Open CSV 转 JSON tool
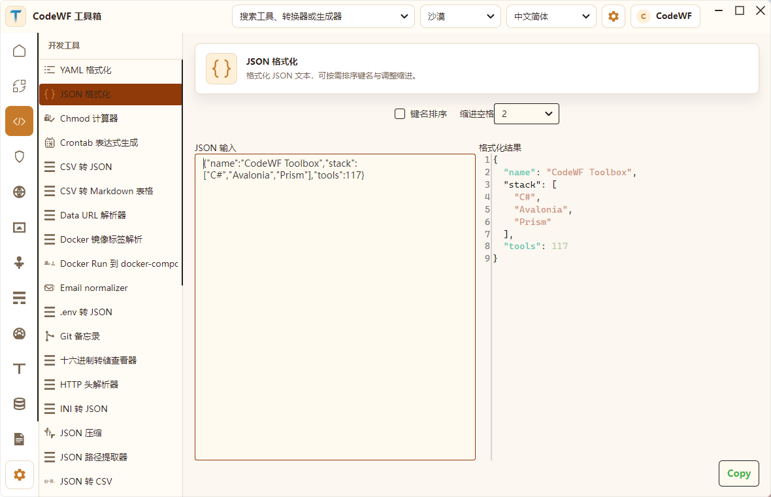The width and height of the screenshot is (771, 497). pyautogui.click(x=110, y=167)
